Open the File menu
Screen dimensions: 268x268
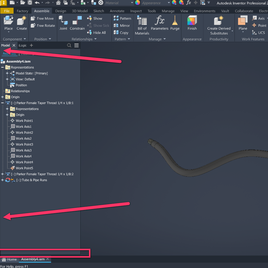coord(7,11)
